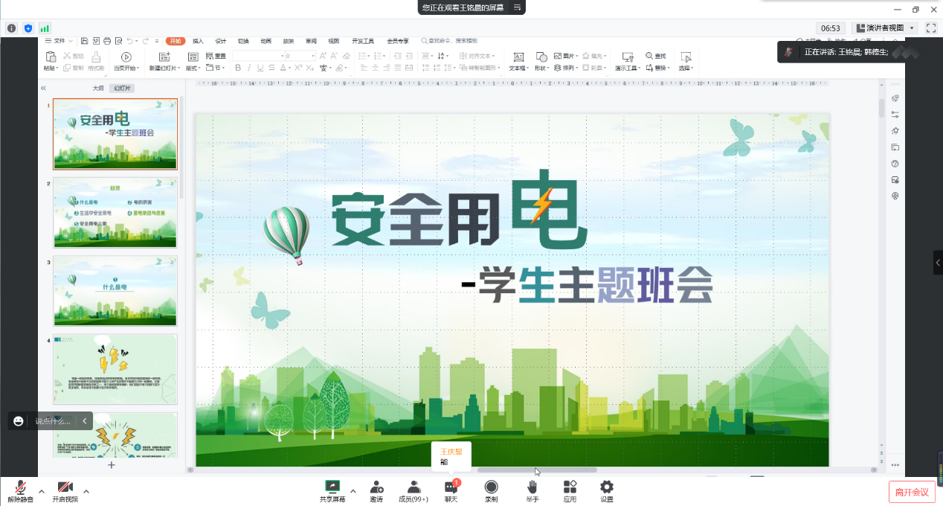Raise hand with the 举手 icon
The height and width of the screenshot is (506, 943).
click(532, 487)
